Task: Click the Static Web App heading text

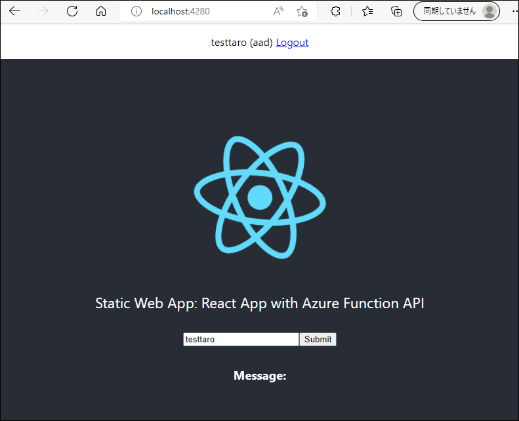Action: (260, 303)
